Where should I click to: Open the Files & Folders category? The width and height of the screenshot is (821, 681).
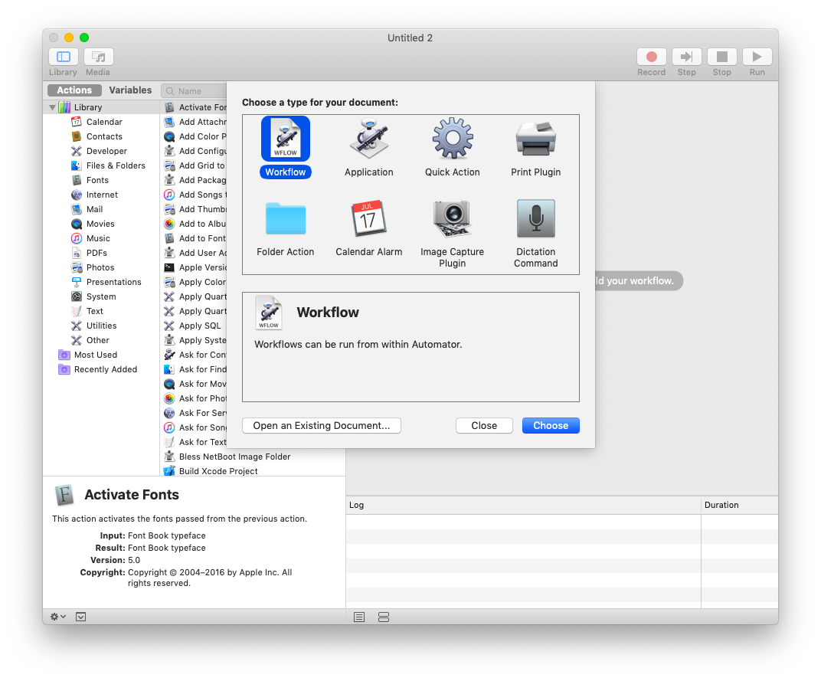click(x=116, y=165)
